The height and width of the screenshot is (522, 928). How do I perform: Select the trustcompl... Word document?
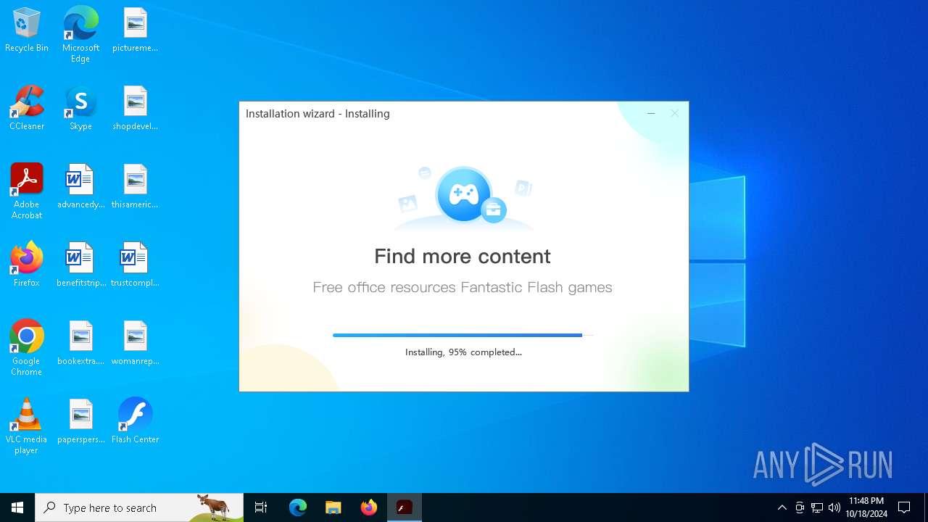[135, 265]
